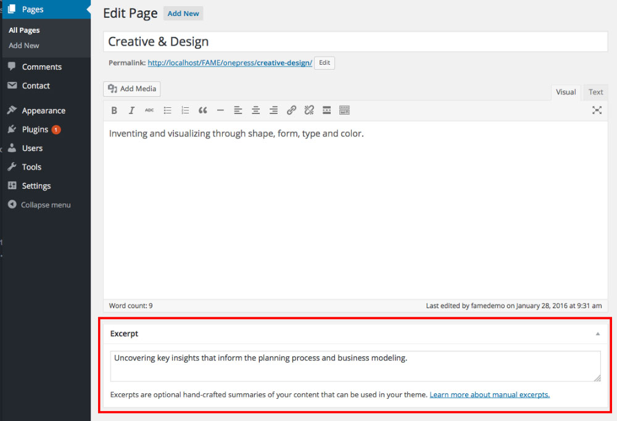Apply italic formatting

(x=131, y=110)
